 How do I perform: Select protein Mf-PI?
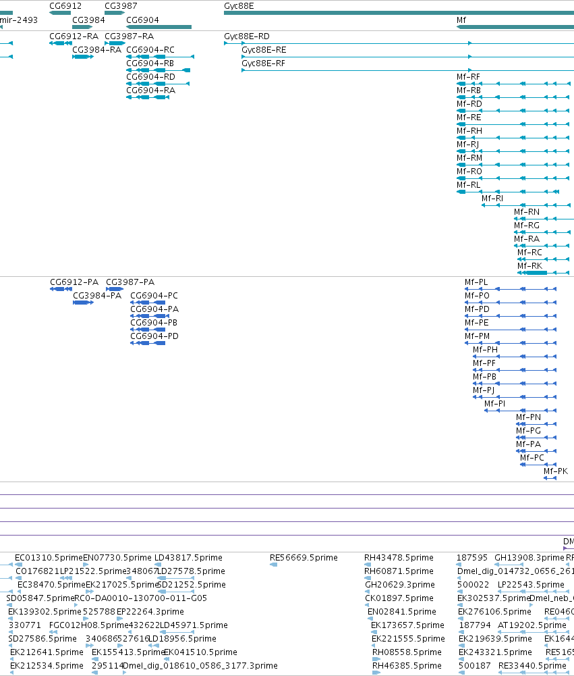495,404
